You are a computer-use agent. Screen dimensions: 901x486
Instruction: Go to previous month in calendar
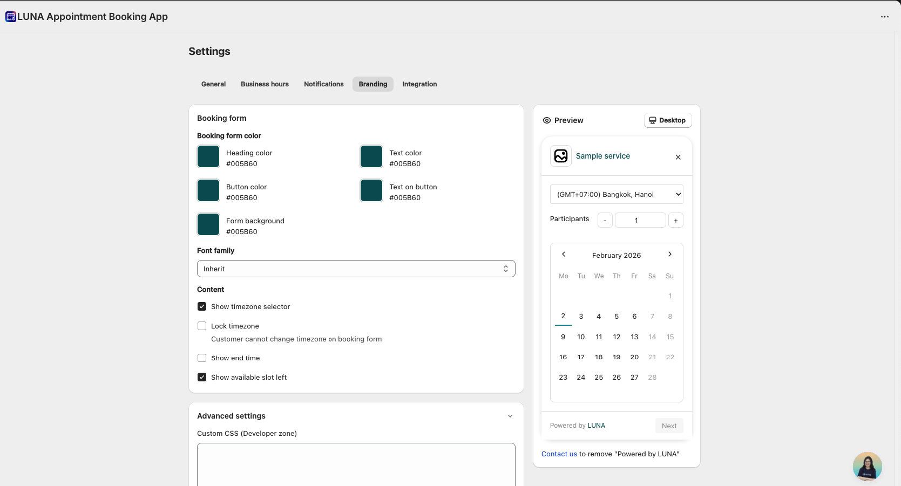coord(564,255)
